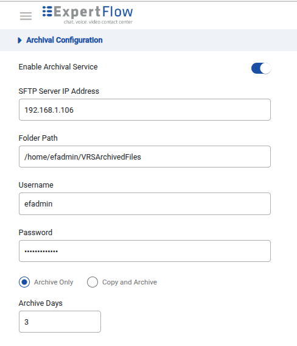The image size is (297, 346).
Task: Click the Archive Days number box
Action: (60, 322)
